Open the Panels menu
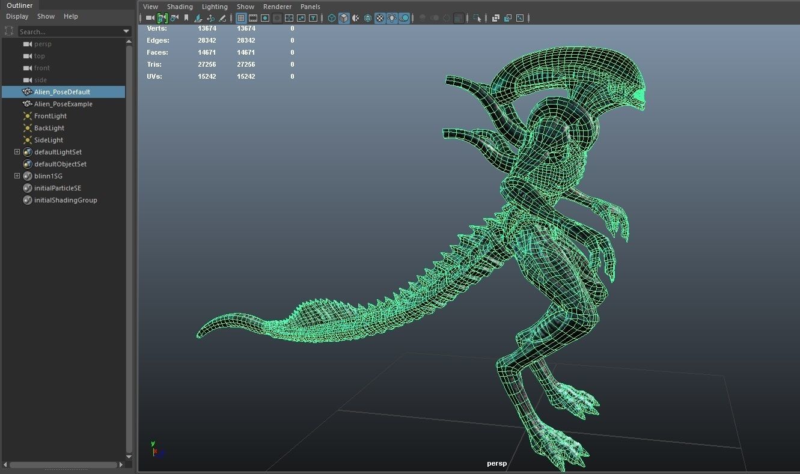The height and width of the screenshot is (474, 800). [310, 7]
